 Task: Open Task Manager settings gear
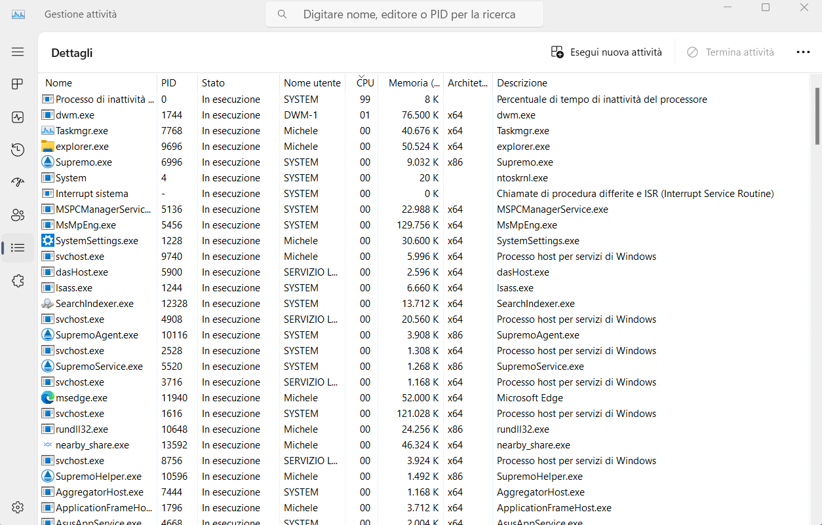tap(18, 507)
